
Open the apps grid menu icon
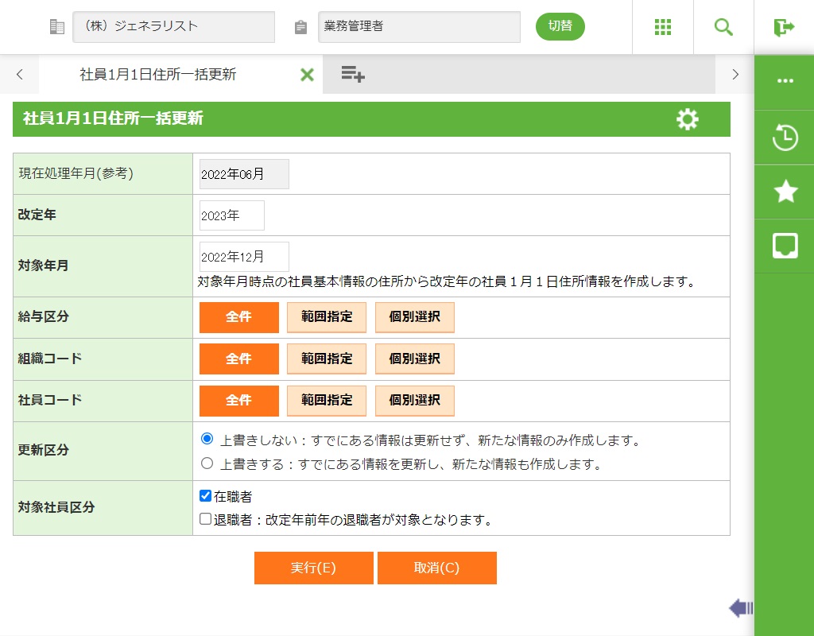663,27
